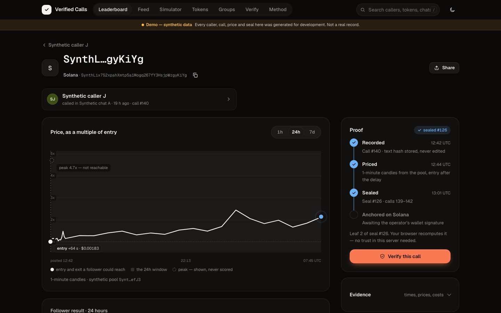Screen dimensions: 501x313
Task: Open the Leaderboard tab
Action: tap(113, 9)
